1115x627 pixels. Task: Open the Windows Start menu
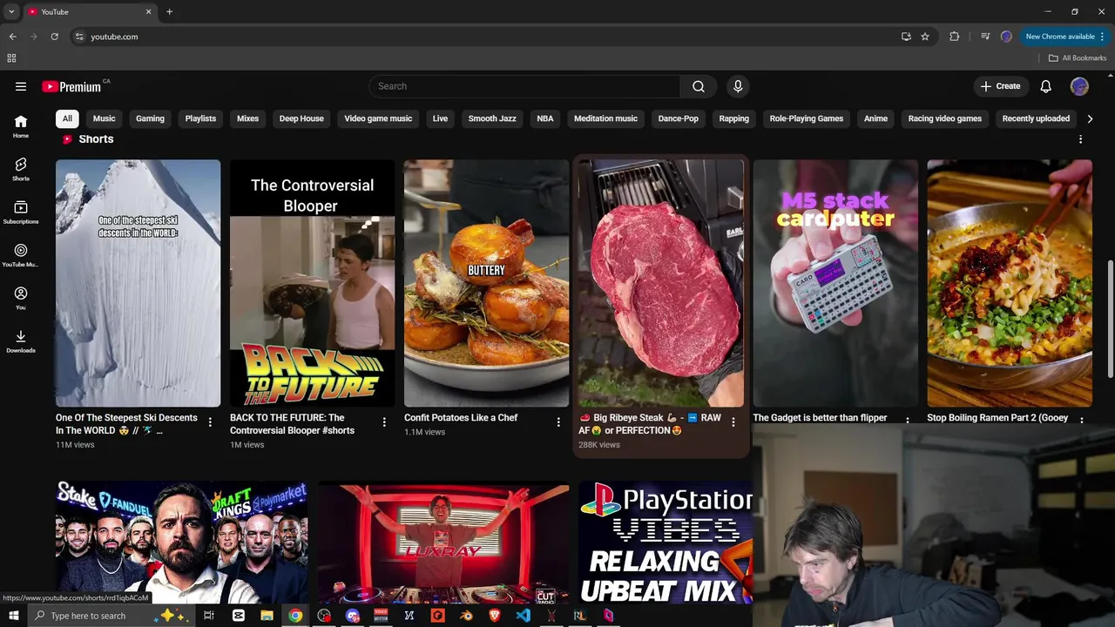click(14, 616)
